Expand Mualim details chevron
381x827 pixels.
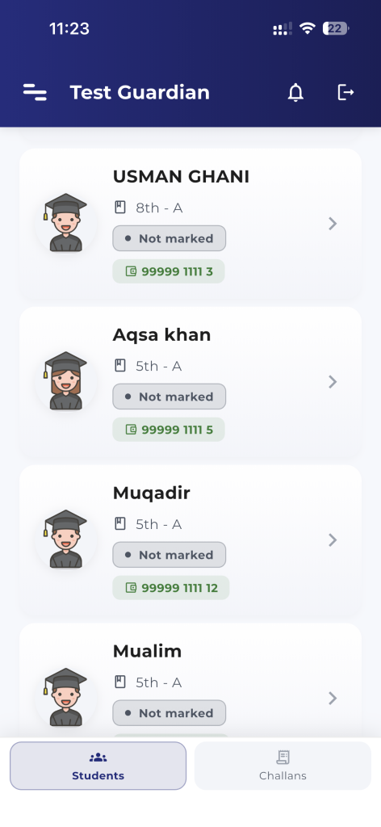coord(333,699)
